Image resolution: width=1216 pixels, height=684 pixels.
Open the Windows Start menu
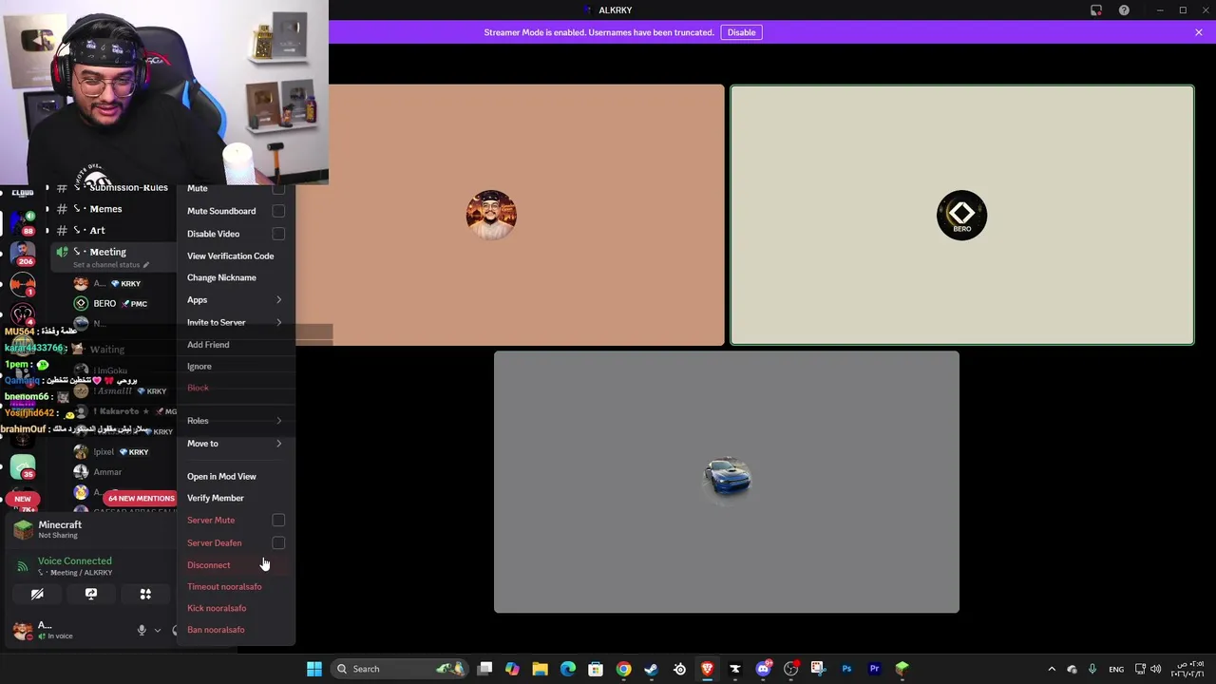(313, 669)
